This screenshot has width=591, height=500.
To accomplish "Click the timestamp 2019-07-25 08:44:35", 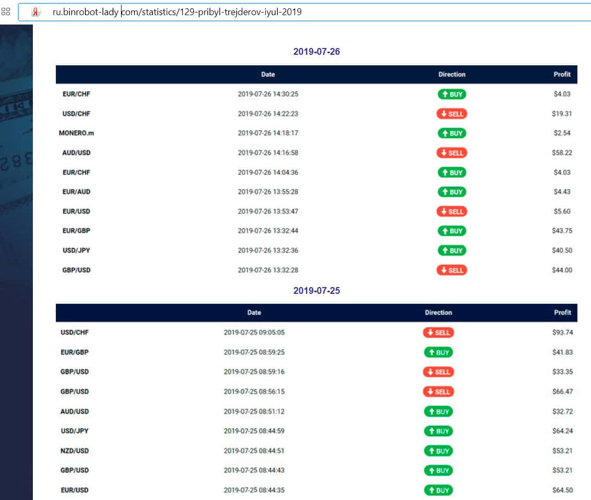I will 254,490.
